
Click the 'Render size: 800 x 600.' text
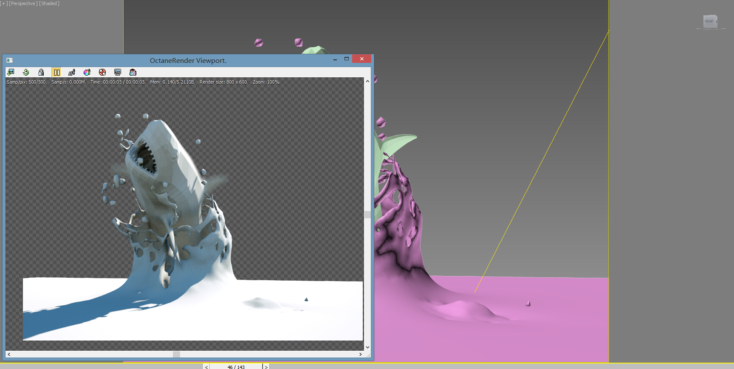tap(224, 82)
